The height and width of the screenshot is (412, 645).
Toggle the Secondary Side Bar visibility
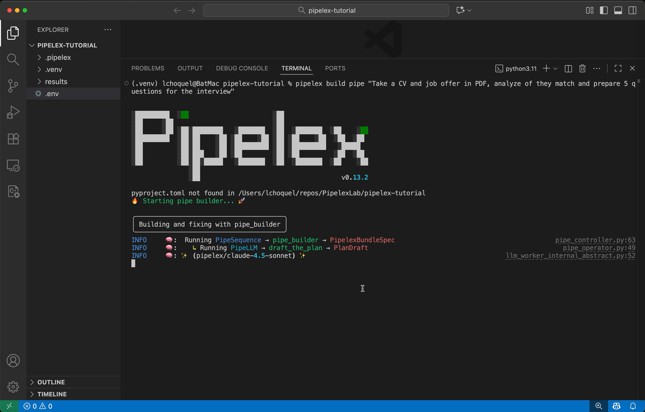pyautogui.click(x=631, y=10)
